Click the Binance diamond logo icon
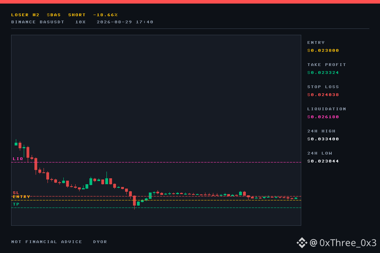Viewport: 380px width, 253px height. tap(302, 243)
